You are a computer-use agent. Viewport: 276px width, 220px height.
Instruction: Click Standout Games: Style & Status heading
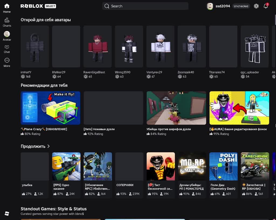click(x=54, y=209)
